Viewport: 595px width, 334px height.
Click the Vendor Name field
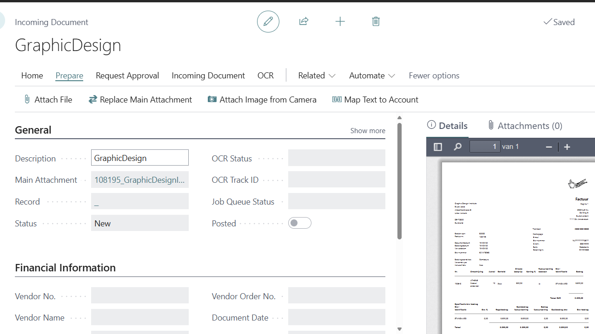pos(140,317)
